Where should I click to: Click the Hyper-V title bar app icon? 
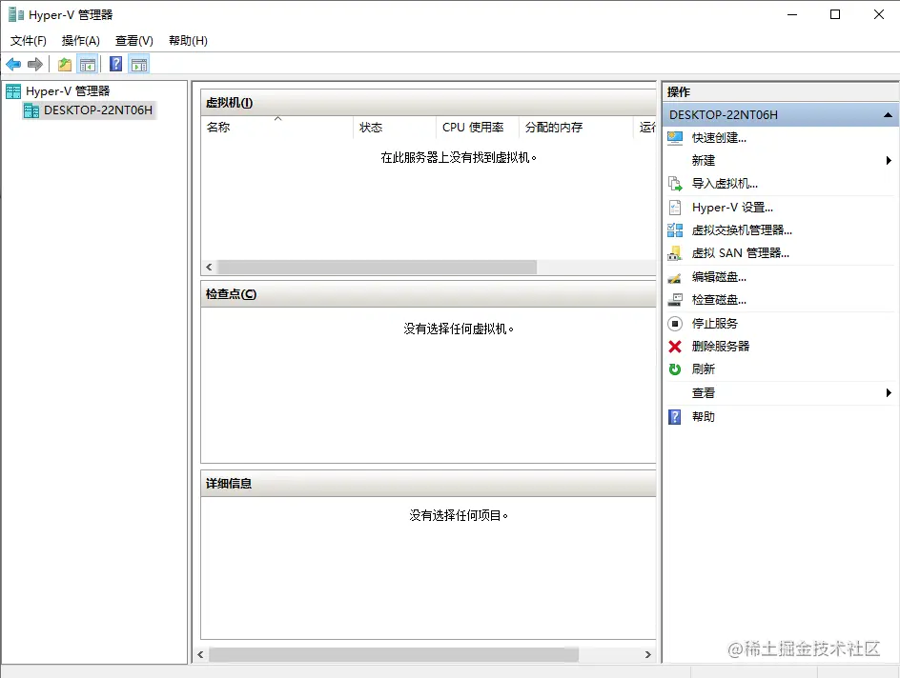pos(15,14)
